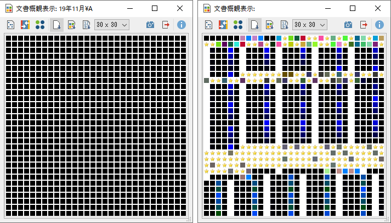Click four-circles icon in 19年11月 window
This screenshot has height=223, width=391.
coord(40,25)
